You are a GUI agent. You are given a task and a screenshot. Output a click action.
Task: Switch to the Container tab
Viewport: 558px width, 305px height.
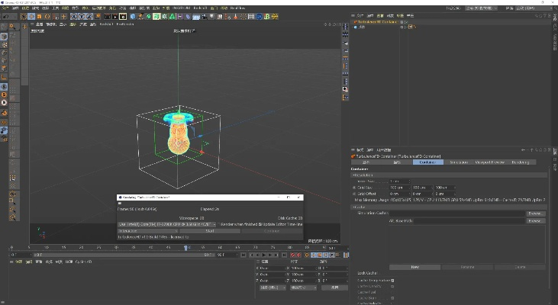[428, 162]
